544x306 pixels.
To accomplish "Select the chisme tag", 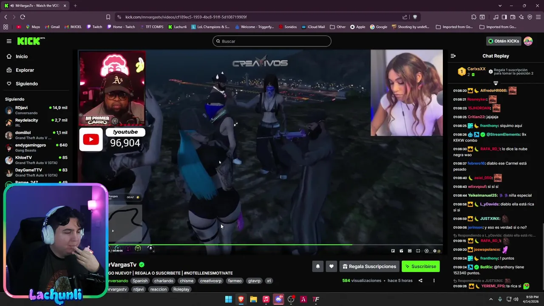I will 187,281.
